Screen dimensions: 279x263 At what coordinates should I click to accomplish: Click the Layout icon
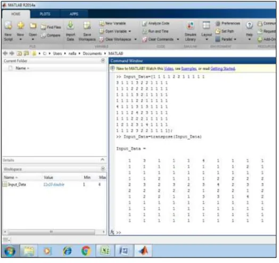(207, 25)
